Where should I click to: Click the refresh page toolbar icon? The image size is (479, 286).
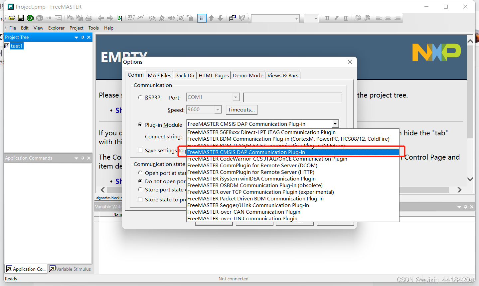(119, 18)
